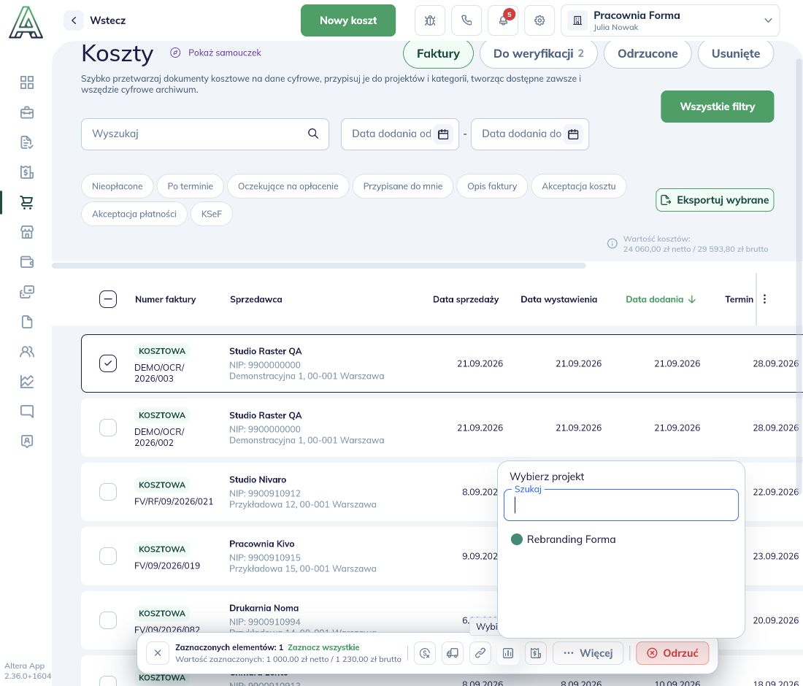Open notifications bell with 5 badge
Screen dimensions: 803x686
[504, 20]
